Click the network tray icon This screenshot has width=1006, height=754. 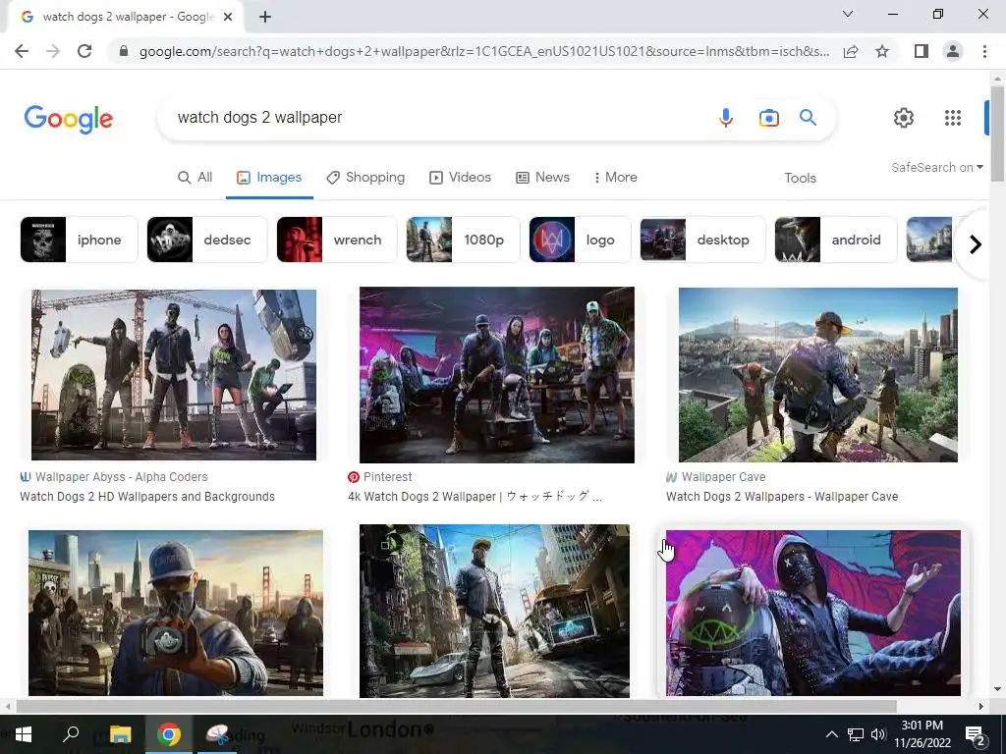tap(856, 734)
